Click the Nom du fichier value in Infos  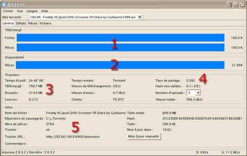click(86, 113)
